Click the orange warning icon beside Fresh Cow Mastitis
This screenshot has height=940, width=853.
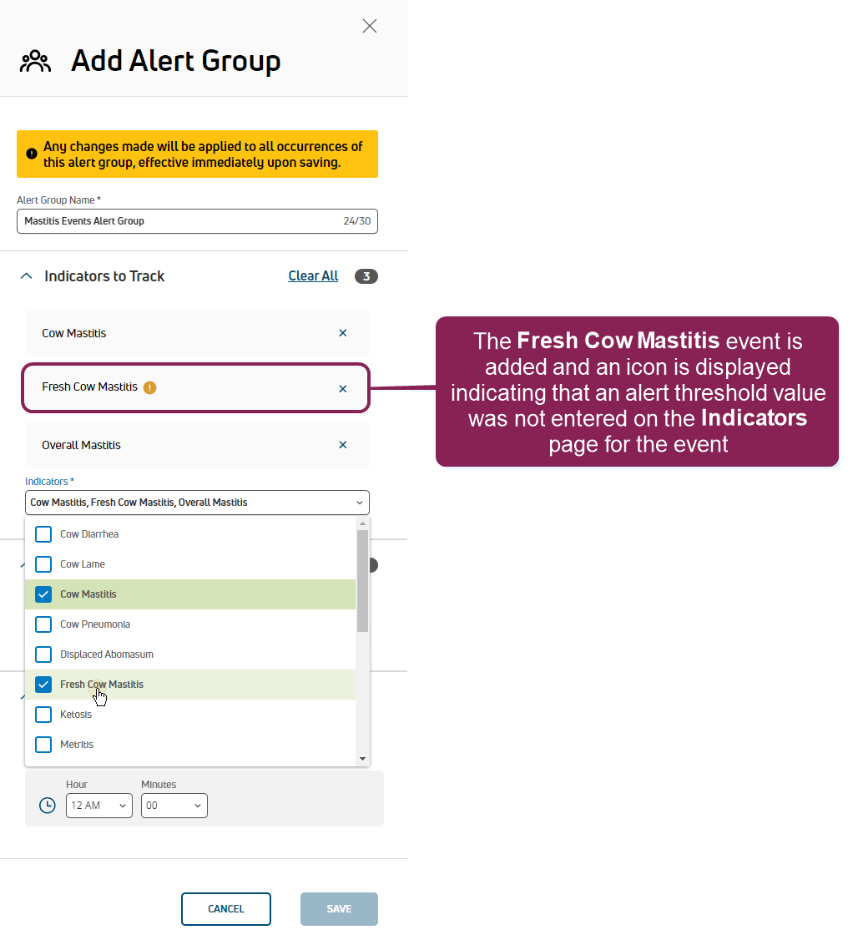(x=150, y=387)
